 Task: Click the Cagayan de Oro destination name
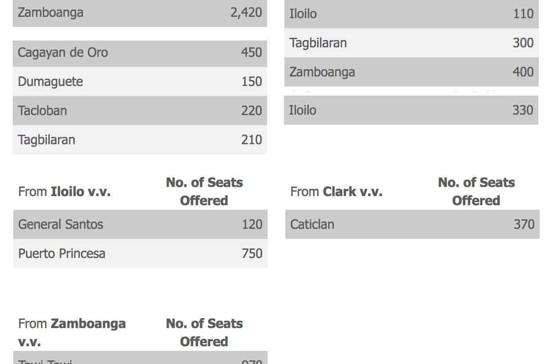(x=63, y=53)
